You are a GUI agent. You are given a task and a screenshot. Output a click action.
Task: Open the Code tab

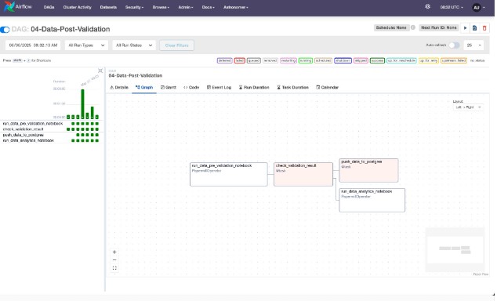(x=191, y=88)
